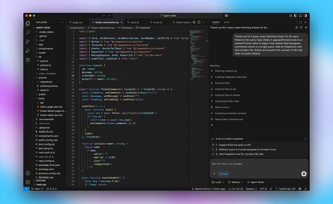The height and width of the screenshot is (204, 333).
Task: Switch to the CHAT panel tab
Action: 227,22
